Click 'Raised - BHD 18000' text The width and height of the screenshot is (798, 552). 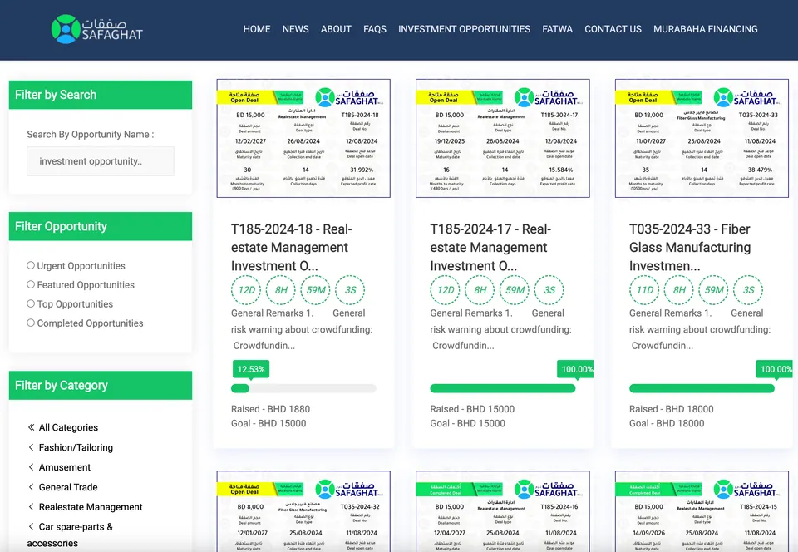point(672,409)
